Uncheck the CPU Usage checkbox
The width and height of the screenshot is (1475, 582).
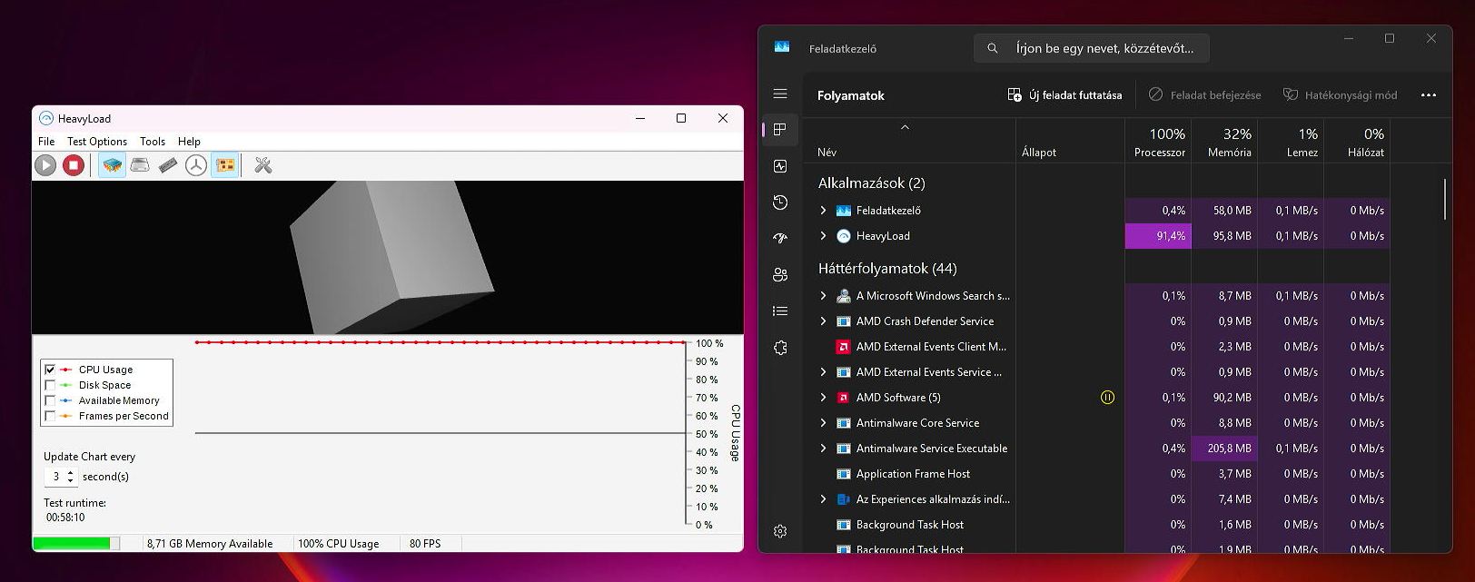(50, 370)
